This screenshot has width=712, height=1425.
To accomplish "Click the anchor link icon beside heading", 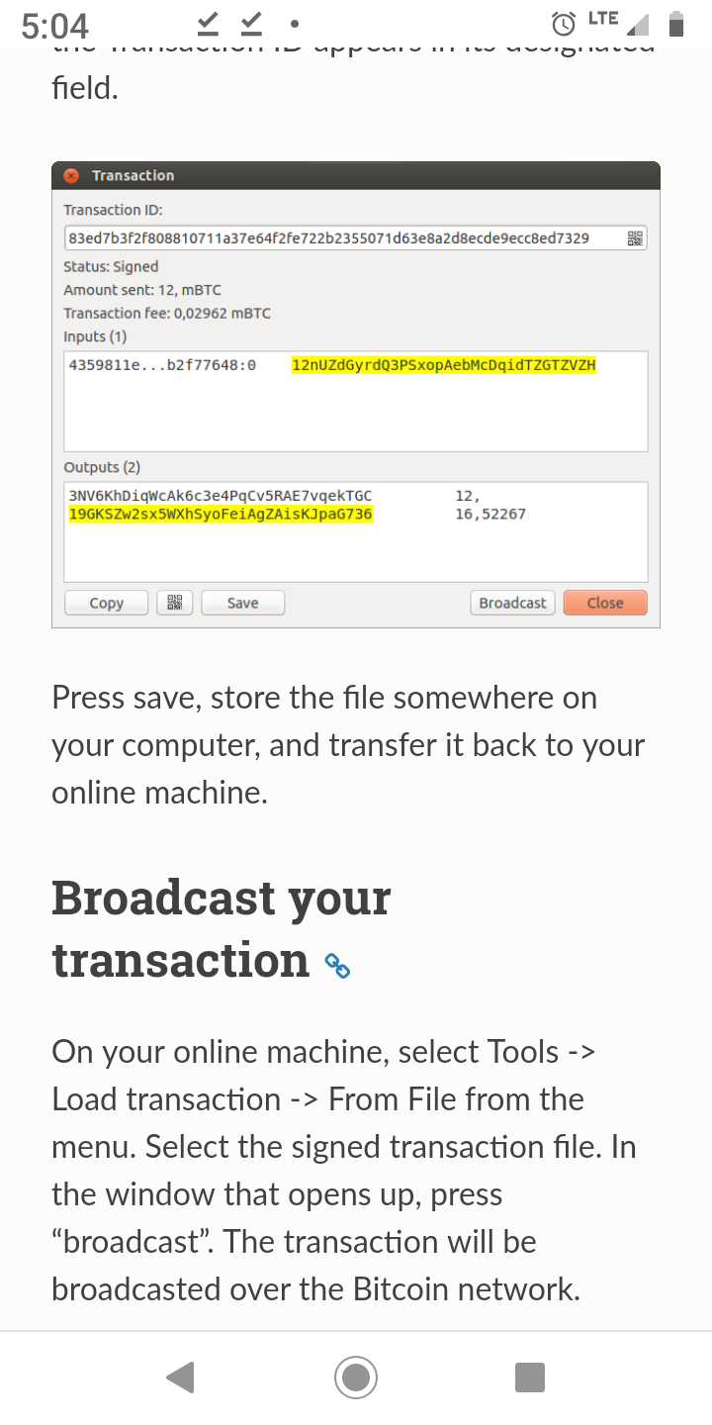I will tap(338, 965).
